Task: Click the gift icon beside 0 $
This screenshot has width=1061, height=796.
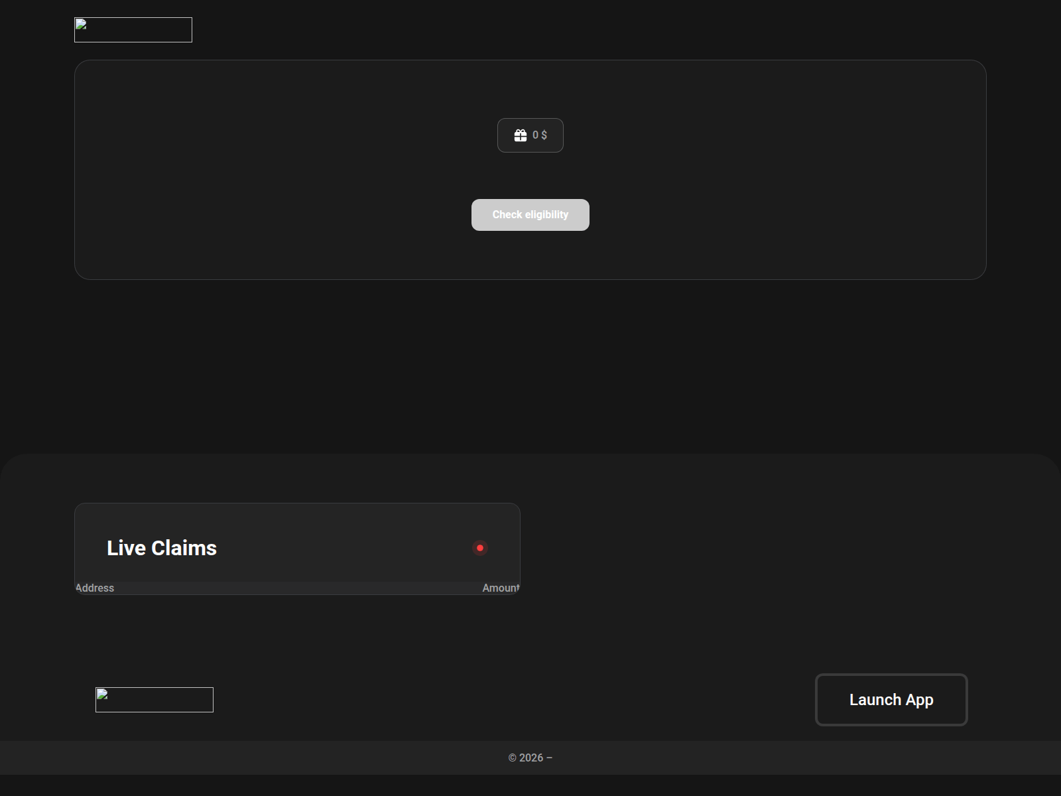Action: tap(521, 135)
